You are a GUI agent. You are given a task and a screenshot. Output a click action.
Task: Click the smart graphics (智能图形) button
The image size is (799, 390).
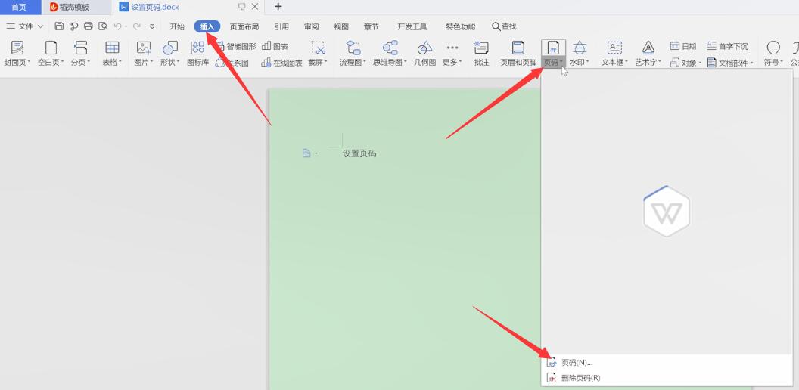click(x=236, y=46)
